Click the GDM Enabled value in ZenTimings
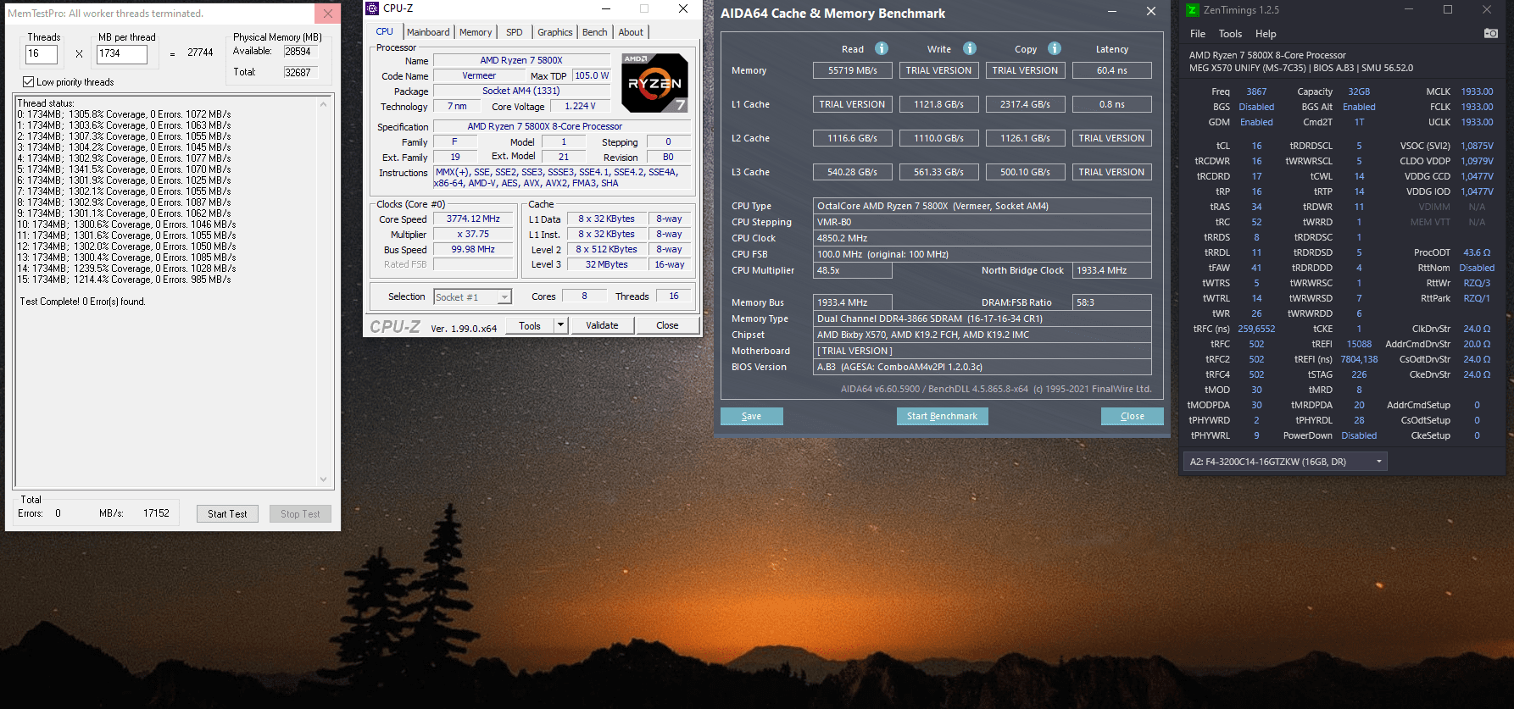The image size is (1514, 709). pyautogui.click(x=1256, y=122)
